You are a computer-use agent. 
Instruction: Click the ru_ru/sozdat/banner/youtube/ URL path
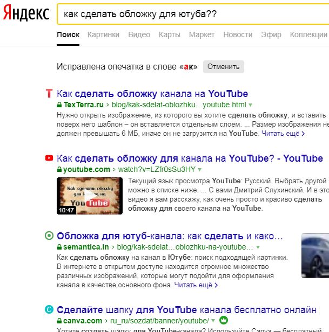(x=159, y=321)
